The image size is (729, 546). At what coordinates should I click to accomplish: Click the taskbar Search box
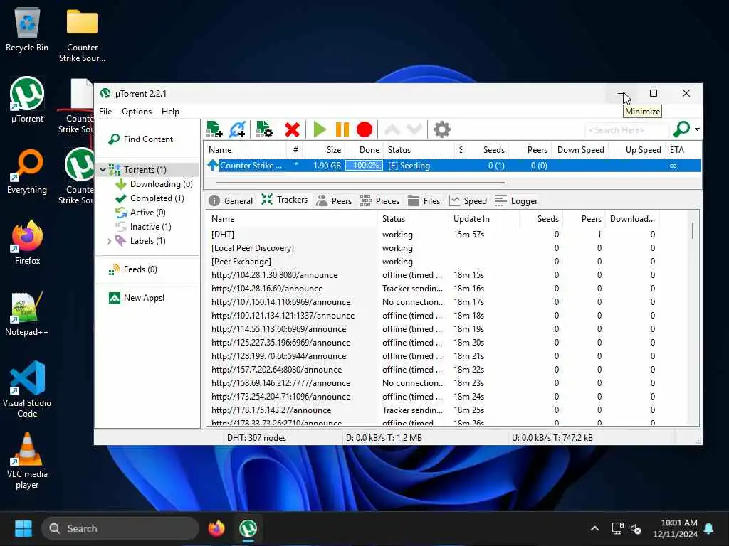point(121,528)
